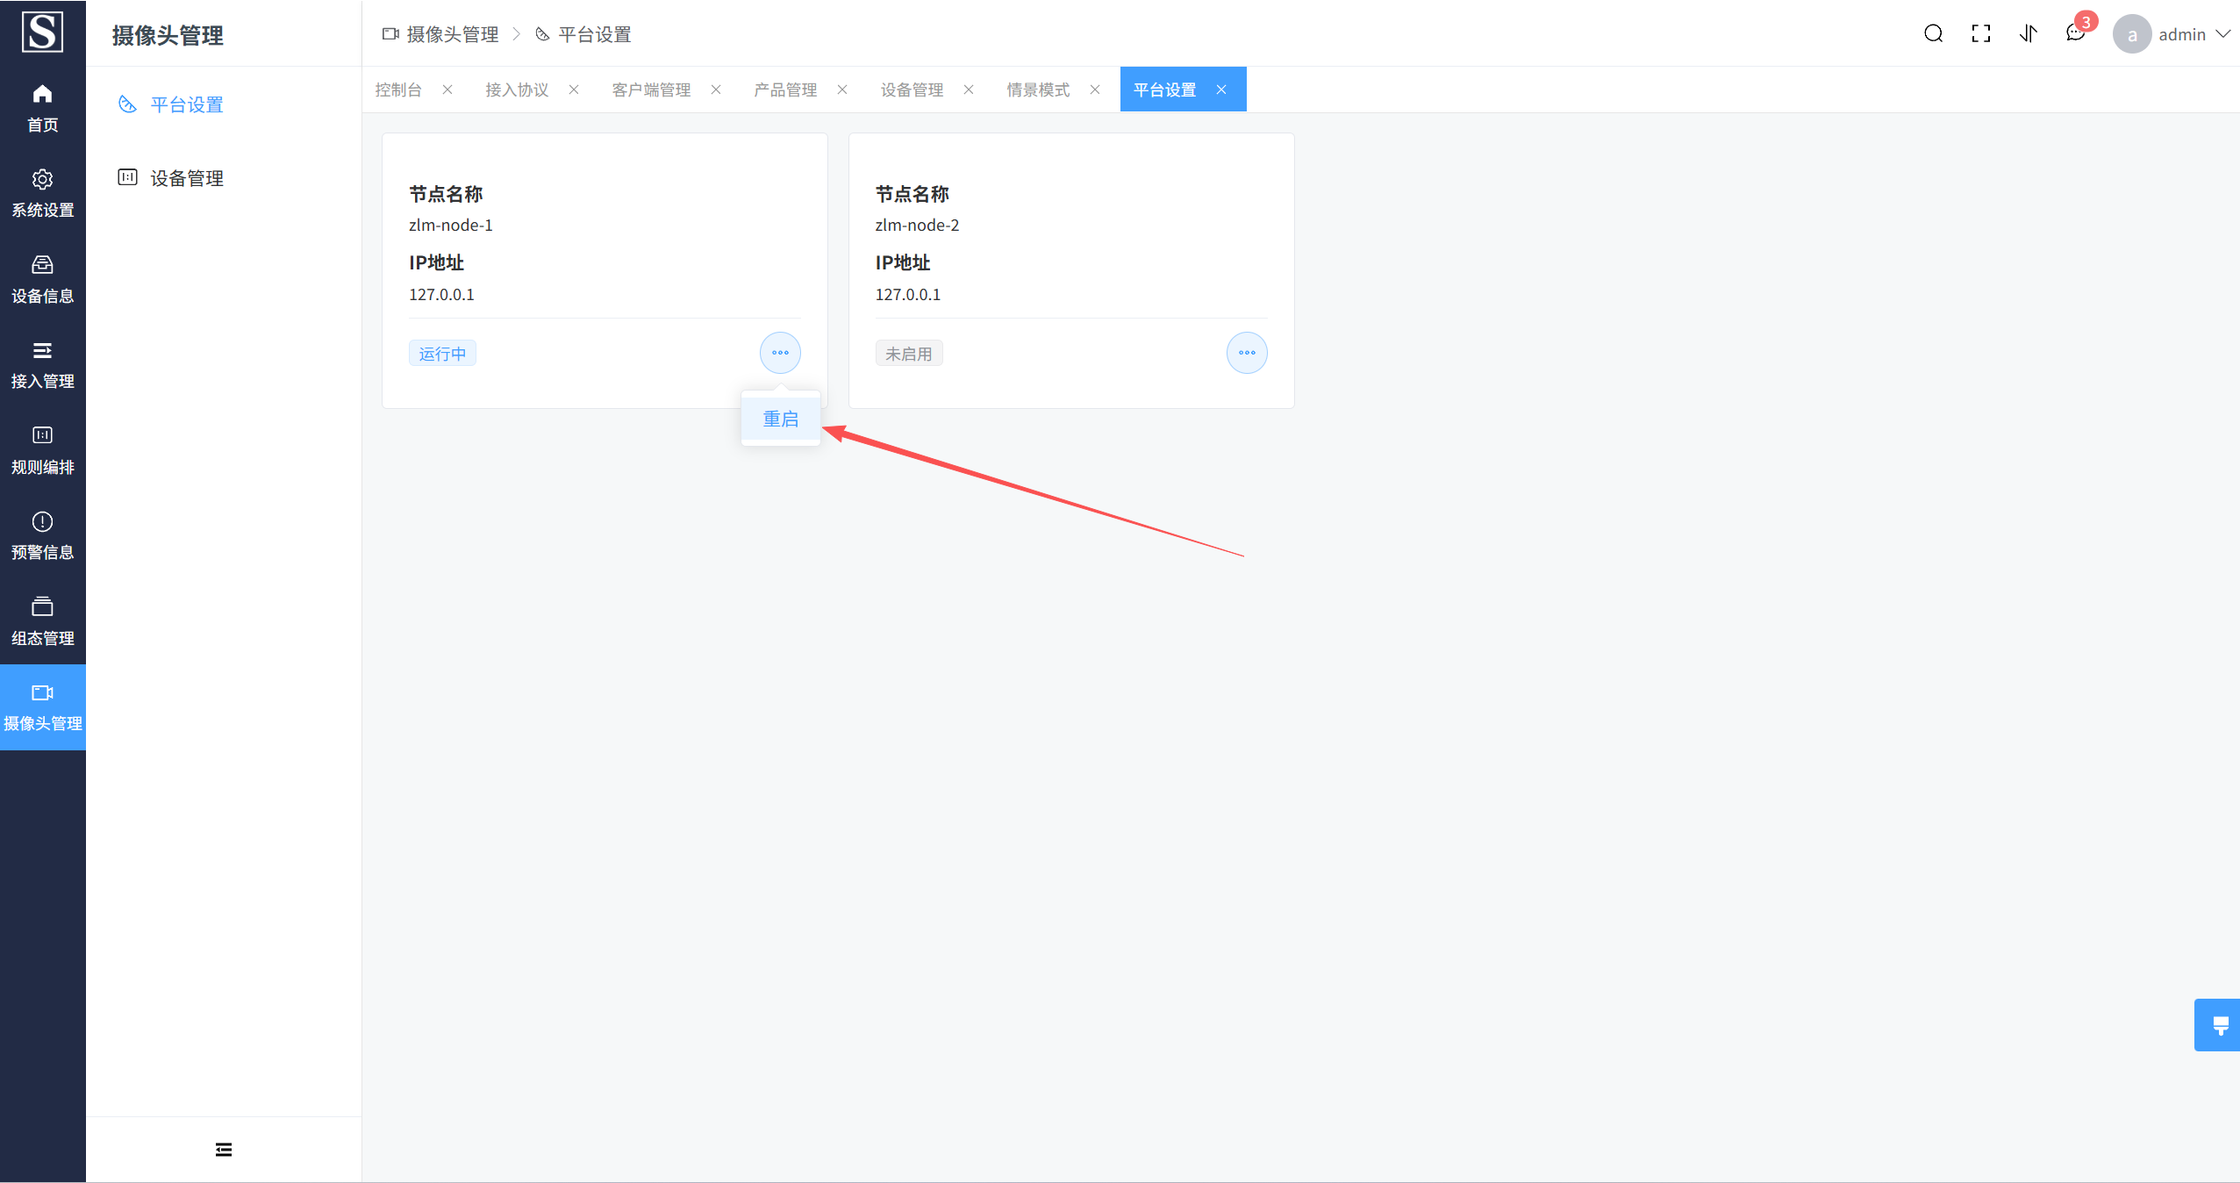Close the 情景模式 tab

[x=1094, y=90]
